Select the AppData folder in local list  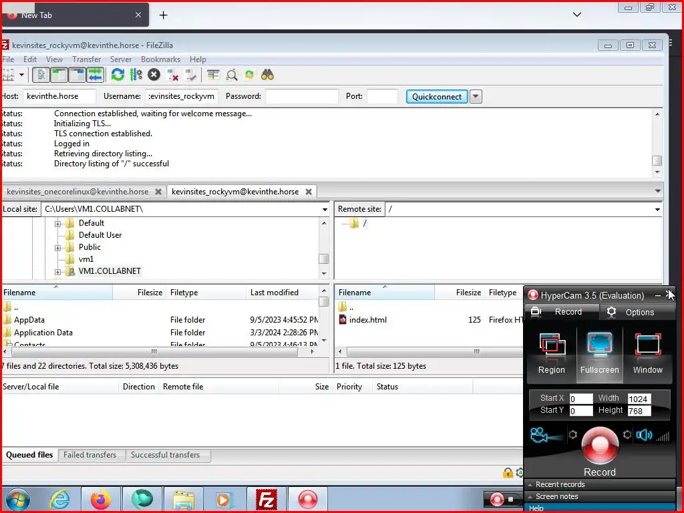[29, 320]
